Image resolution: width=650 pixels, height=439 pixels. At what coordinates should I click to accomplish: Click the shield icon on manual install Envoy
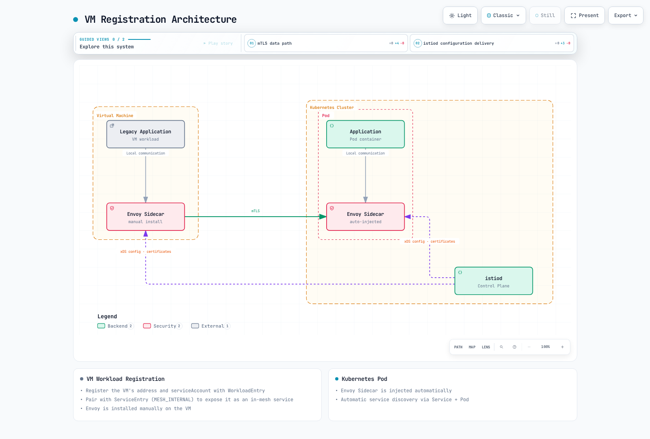click(112, 208)
